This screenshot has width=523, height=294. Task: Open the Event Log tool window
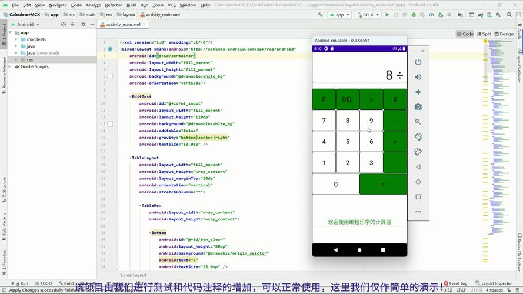pos(455,283)
